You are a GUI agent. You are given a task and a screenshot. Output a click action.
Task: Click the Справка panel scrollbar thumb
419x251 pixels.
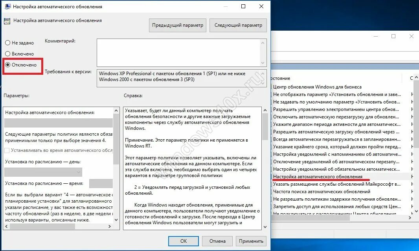(x=265, y=127)
